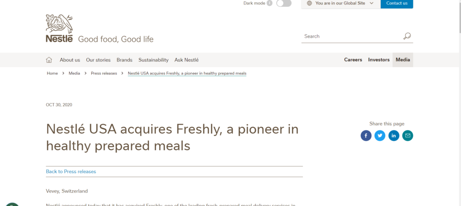Share this page on Facebook

pyautogui.click(x=366, y=135)
